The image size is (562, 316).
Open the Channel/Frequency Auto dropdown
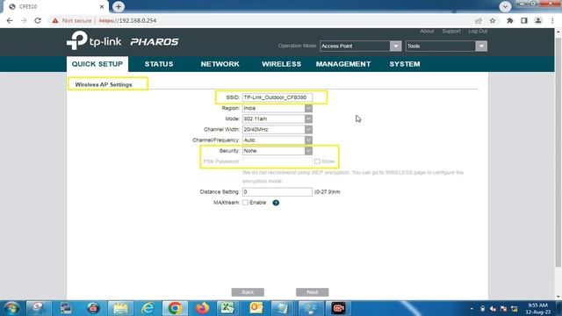[x=277, y=140]
